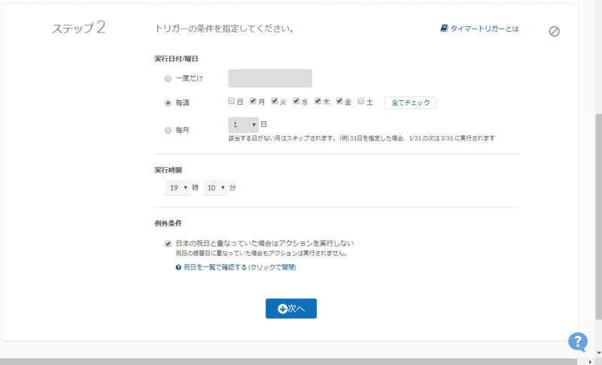The image size is (602, 365).
Task: Click the 実行時間 section heading text
Action: pyautogui.click(x=168, y=170)
